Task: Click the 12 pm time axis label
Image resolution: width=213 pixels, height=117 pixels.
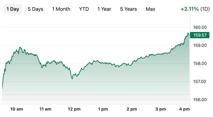Action: 74,109
